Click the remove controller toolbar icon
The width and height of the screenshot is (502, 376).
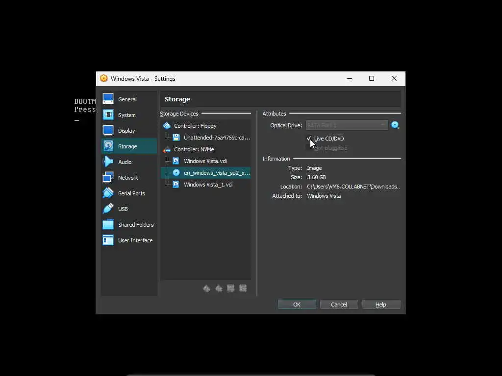point(219,288)
